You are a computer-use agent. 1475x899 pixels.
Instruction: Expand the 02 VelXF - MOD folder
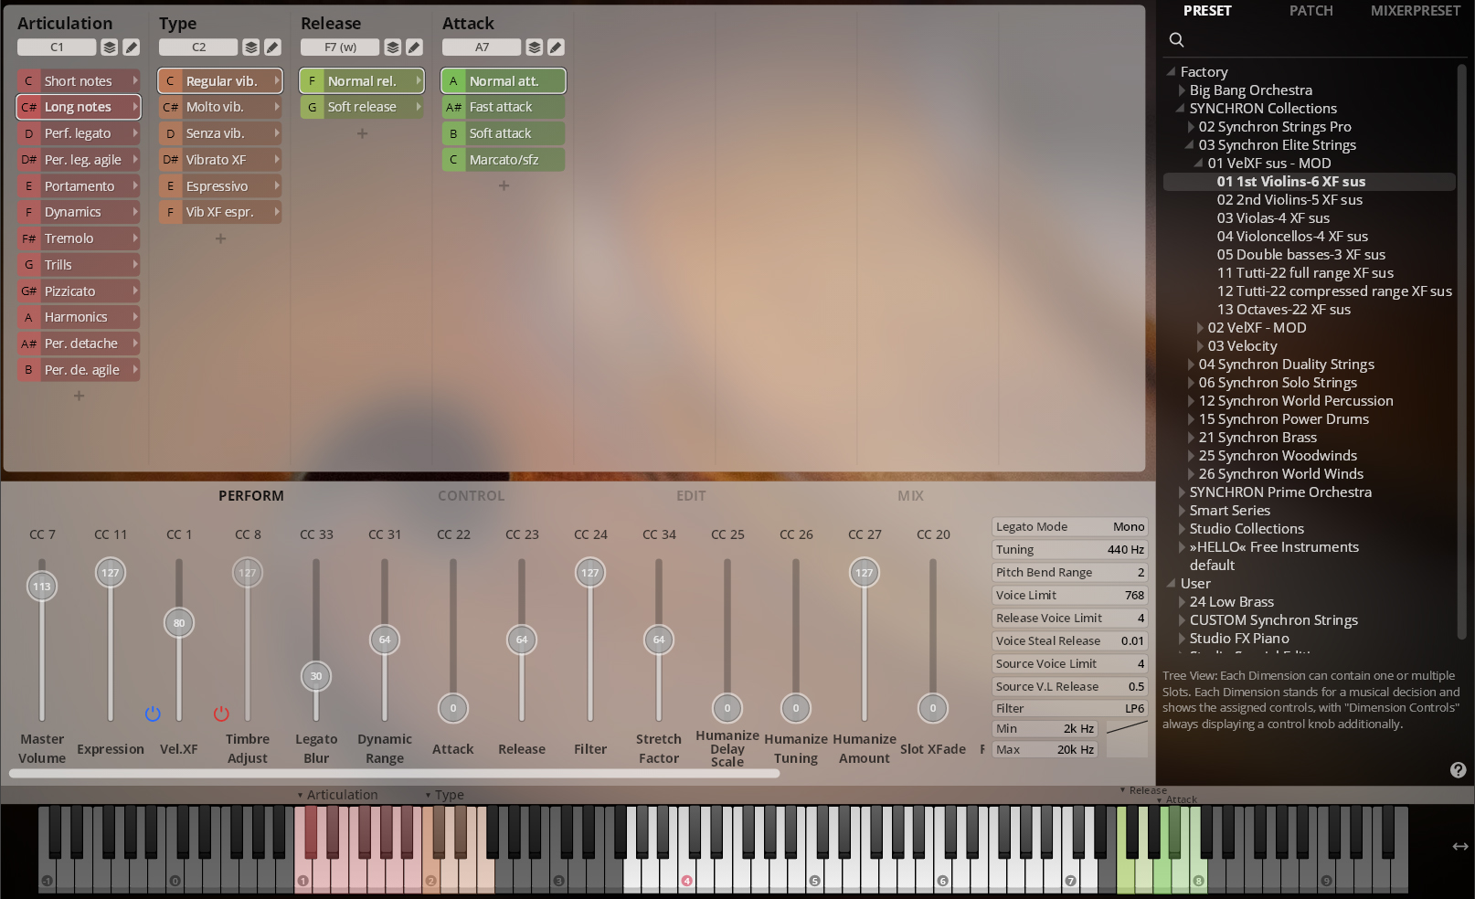[1200, 328]
